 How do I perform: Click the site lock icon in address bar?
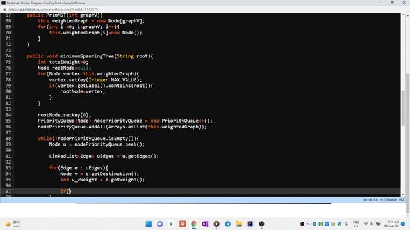[4, 10]
